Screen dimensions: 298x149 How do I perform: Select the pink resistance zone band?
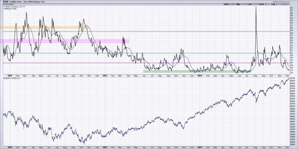64,40
